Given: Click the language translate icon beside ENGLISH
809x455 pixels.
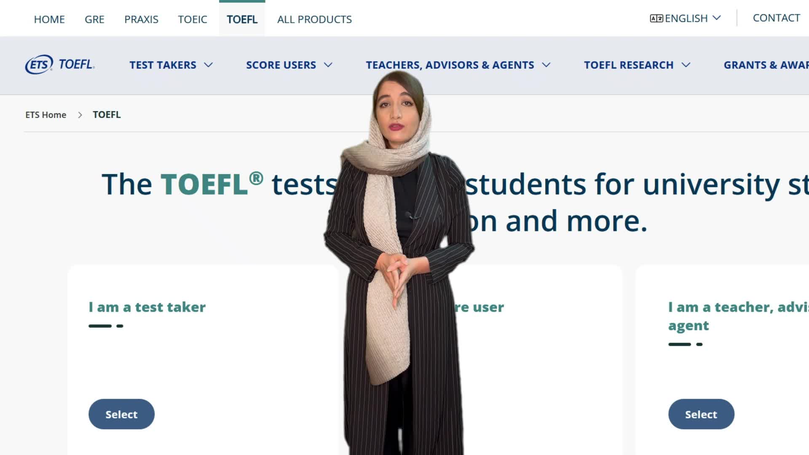Looking at the screenshot, I should point(656,19).
